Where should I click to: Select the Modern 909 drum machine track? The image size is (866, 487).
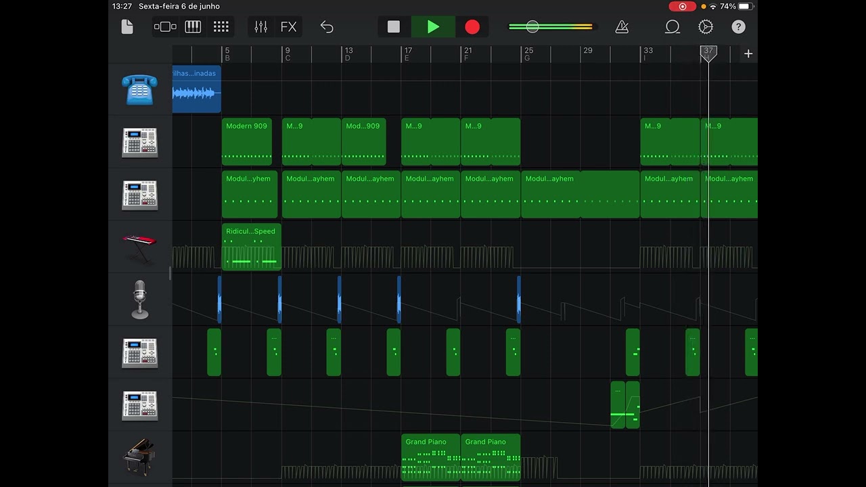[140, 142]
